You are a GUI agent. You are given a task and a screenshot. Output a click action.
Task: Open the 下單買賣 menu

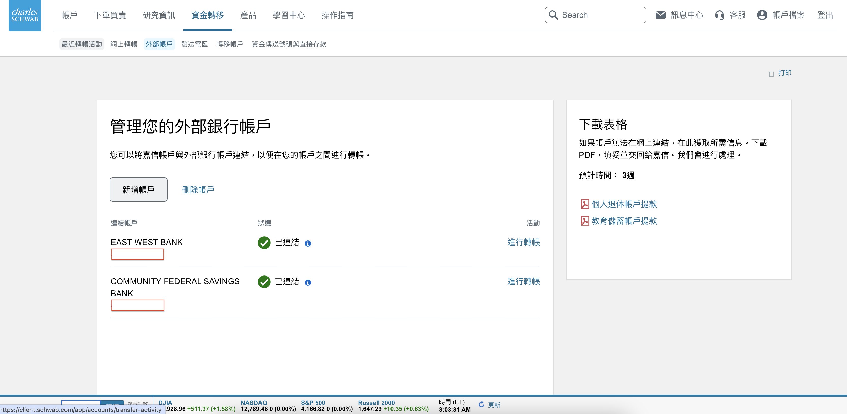110,15
